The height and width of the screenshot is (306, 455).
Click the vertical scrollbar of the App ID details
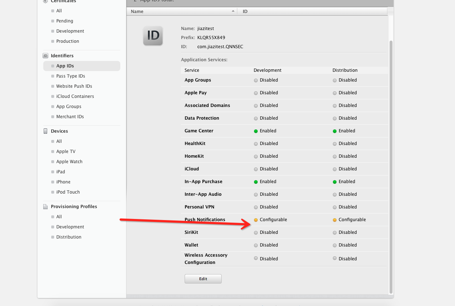point(391,167)
